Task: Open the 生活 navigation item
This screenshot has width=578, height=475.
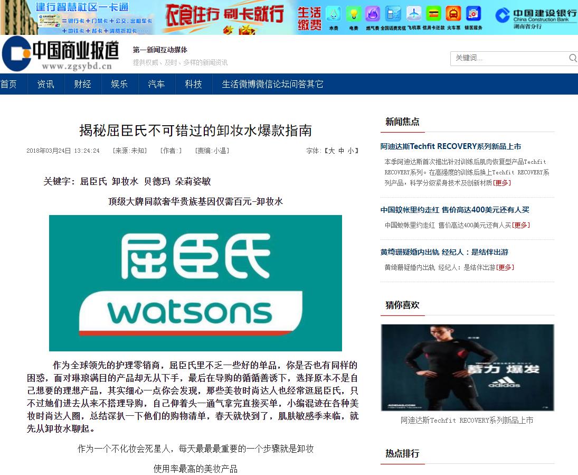Action: click(230, 84)
